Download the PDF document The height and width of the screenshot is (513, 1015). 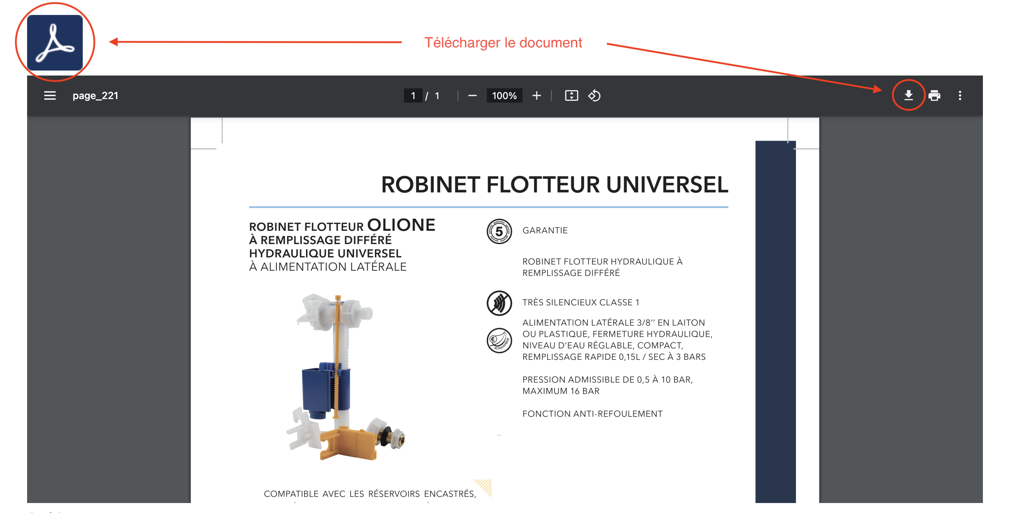(908, 95)
